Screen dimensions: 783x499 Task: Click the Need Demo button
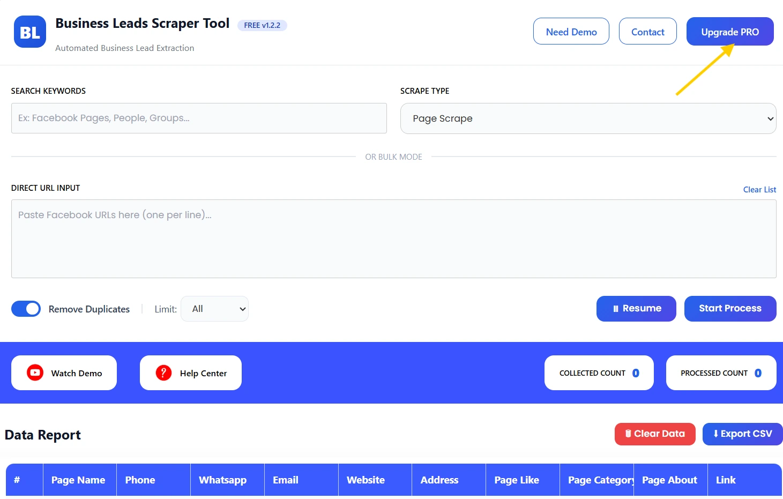click(x=571, y=31)
